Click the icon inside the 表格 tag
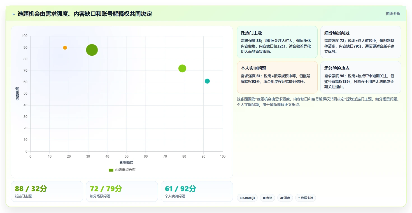 click(x=264, y=198)
